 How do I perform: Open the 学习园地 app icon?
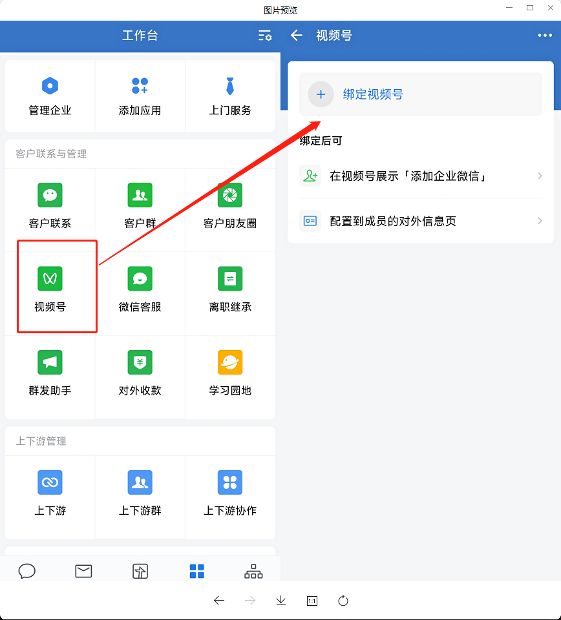coord(230,371)
